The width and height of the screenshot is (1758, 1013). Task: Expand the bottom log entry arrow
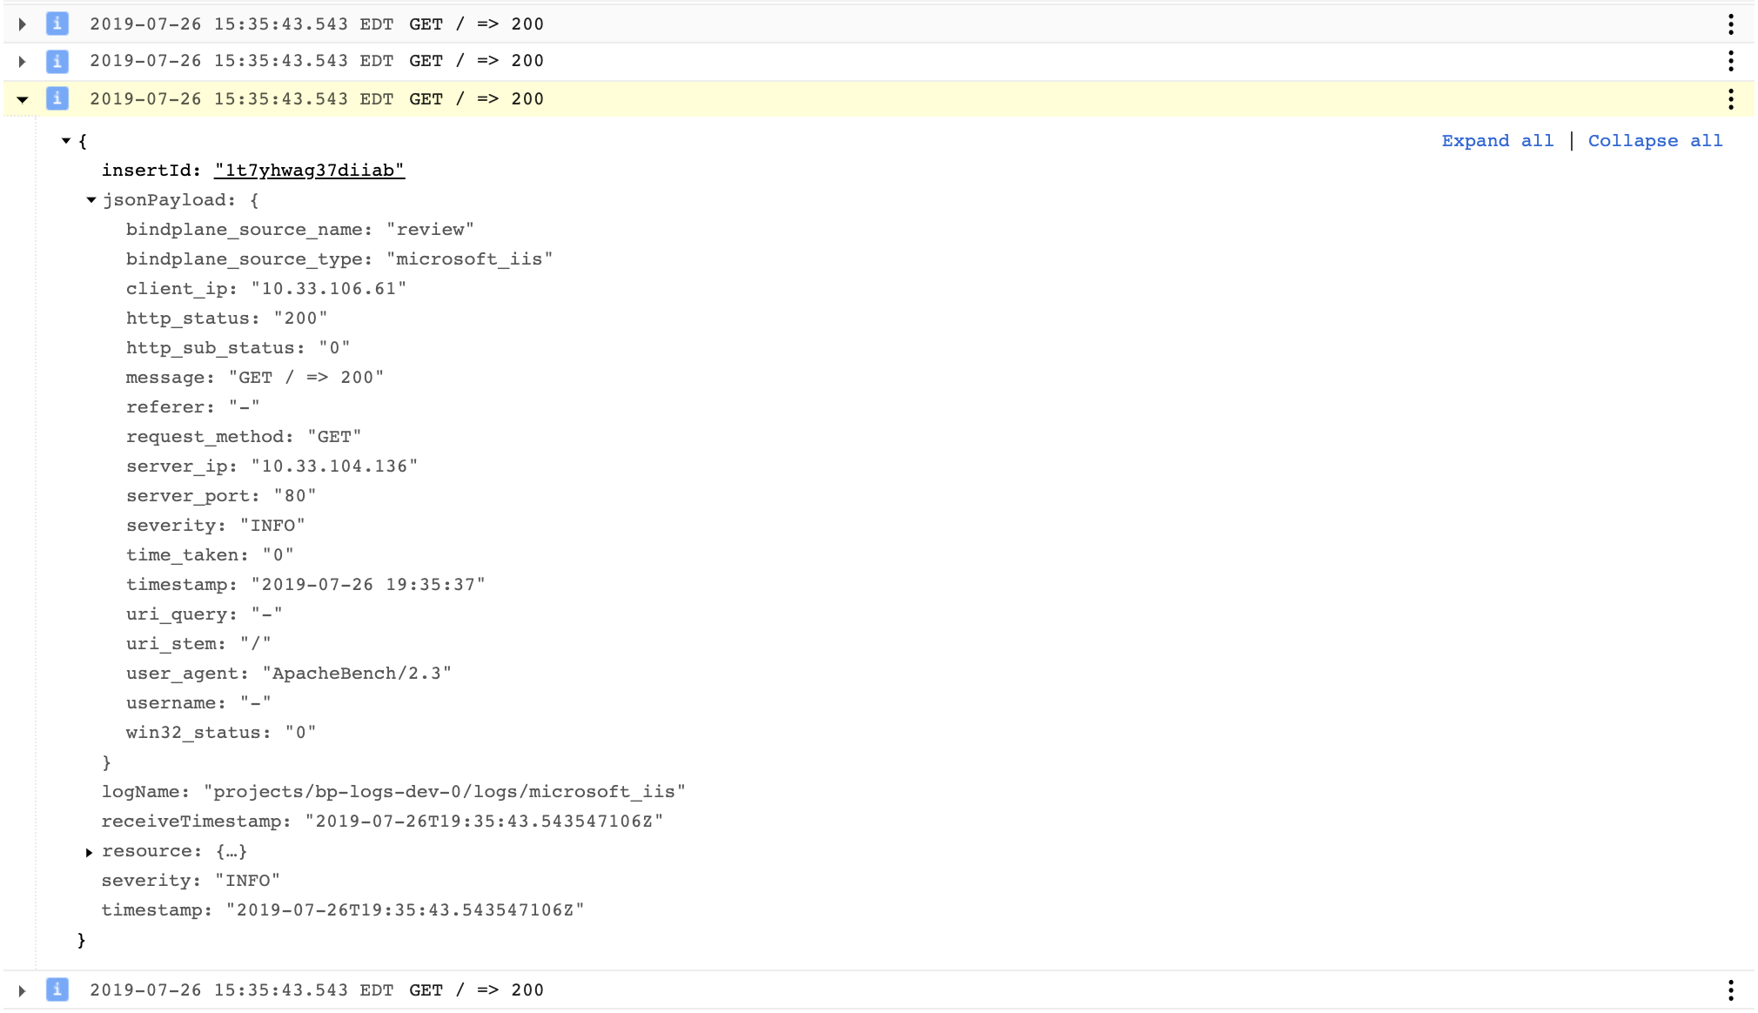(23, 990)
